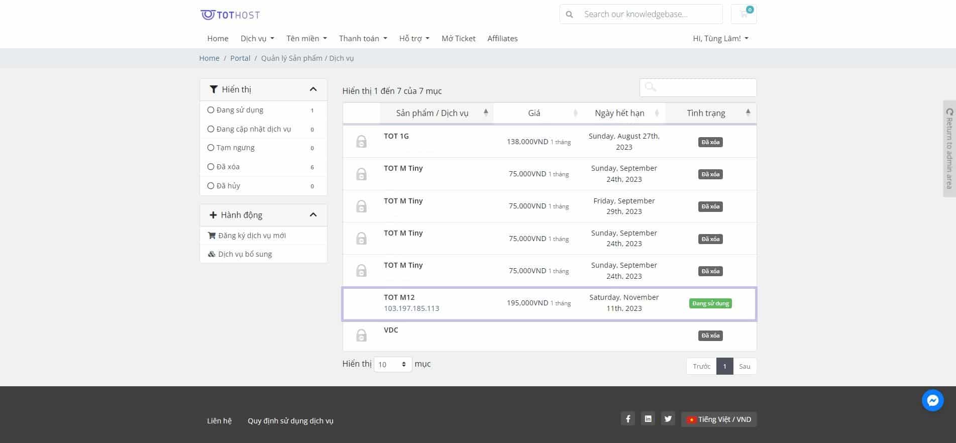956x443 pixels.
Task: Select the Tạm ngưng filter radio
Action: coord(210,148)
